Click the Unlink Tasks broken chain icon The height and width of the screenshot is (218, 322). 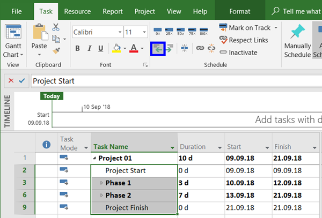211,48
